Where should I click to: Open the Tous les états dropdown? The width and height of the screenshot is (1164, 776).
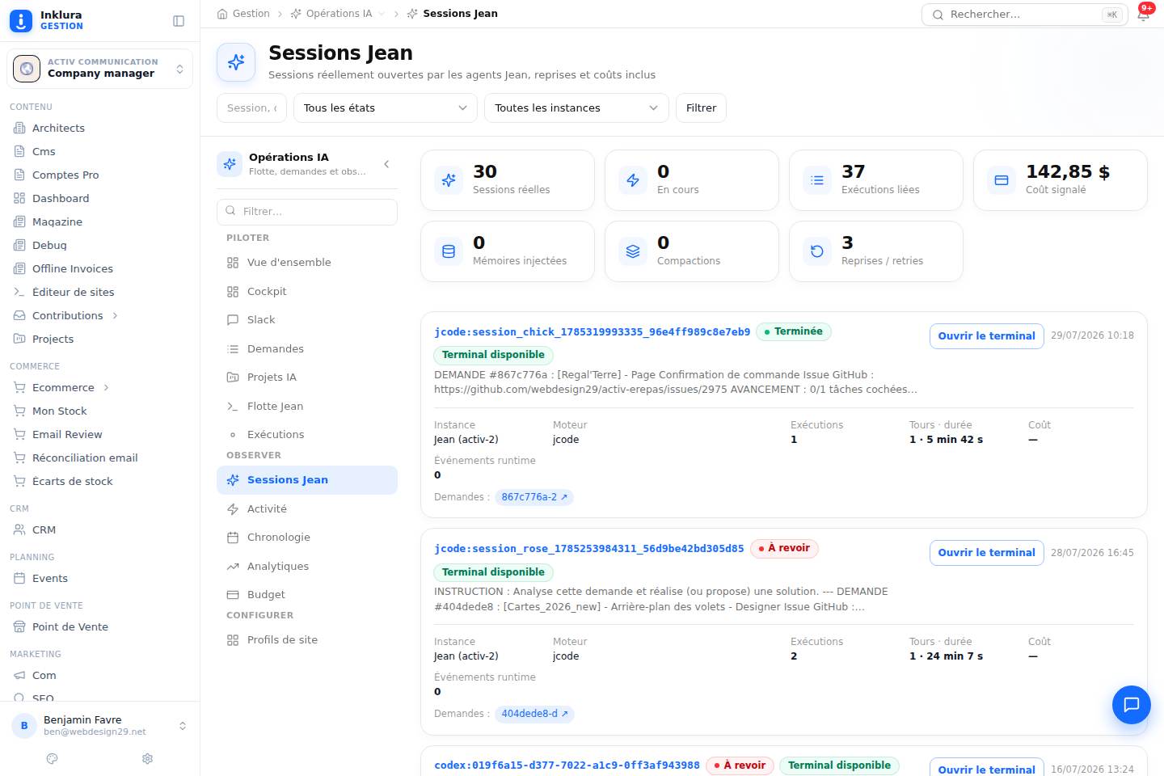386,108
